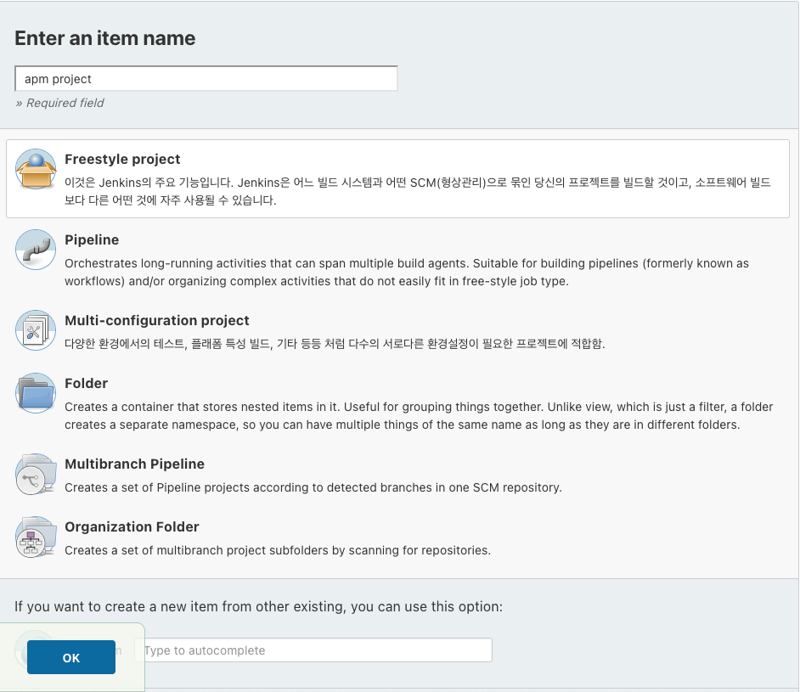Choose the Folder item type heading
Image resolution: width=800 pixels, height=692 pixels.
87,383
